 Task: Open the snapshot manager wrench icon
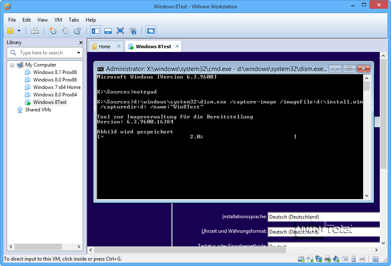click(78, 31)
